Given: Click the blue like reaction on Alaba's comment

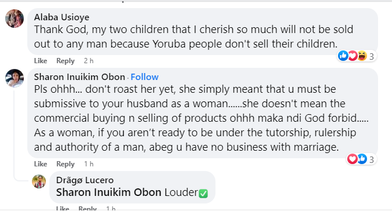Looking at the screenshot, I should pos(343,56).
